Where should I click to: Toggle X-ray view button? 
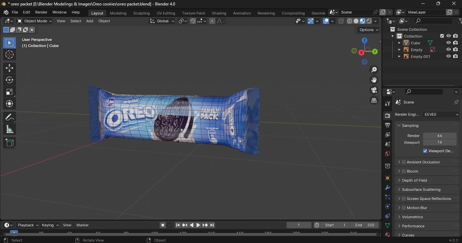click(x=341, y=21)
